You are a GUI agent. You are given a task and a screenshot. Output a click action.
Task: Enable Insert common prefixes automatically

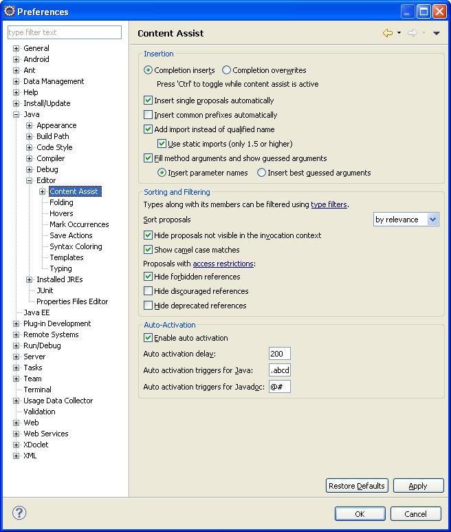148,115
